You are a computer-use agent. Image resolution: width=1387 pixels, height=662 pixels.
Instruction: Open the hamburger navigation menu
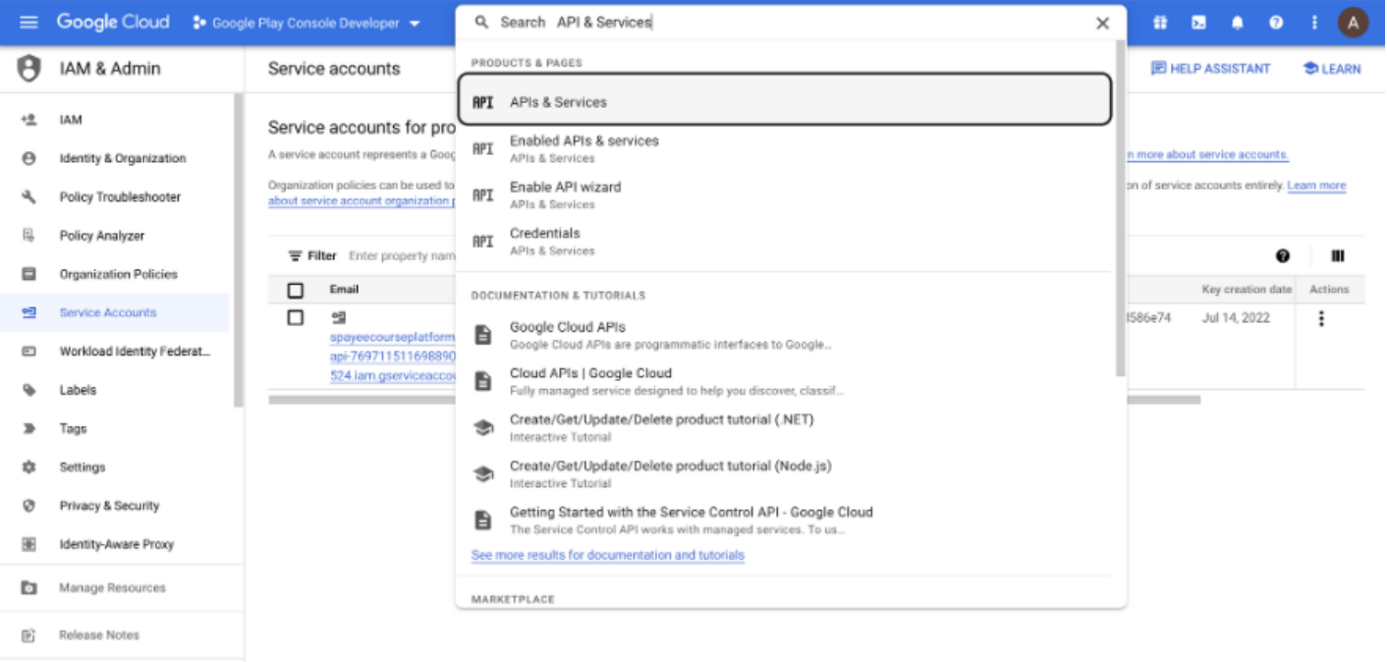28,22
